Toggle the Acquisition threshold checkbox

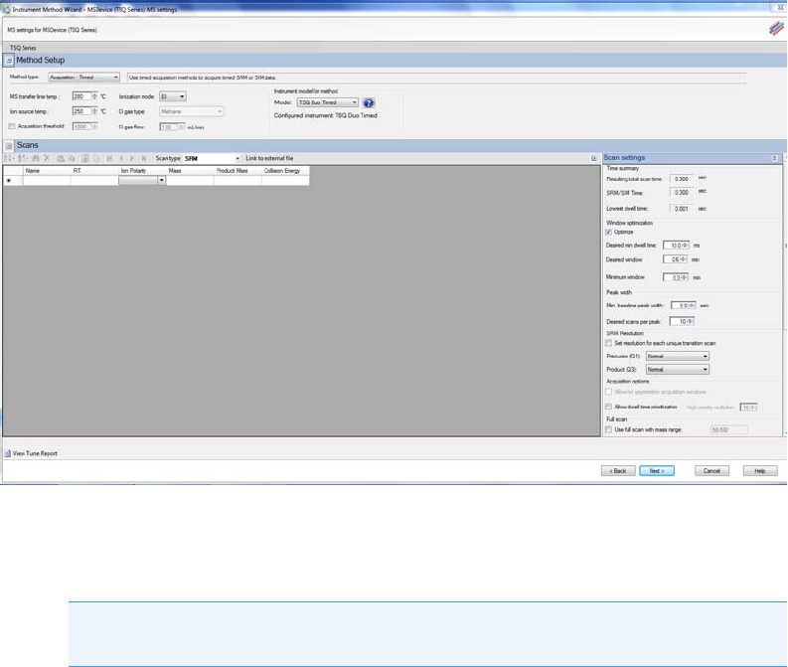point(12,126)
